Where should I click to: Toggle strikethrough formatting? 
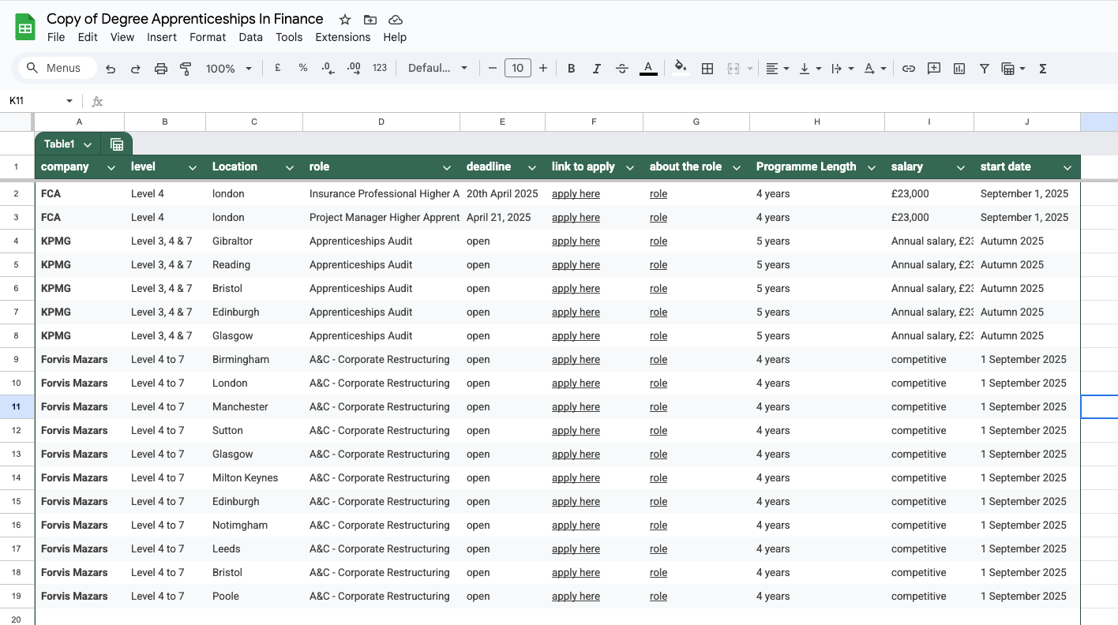[622, 69]
